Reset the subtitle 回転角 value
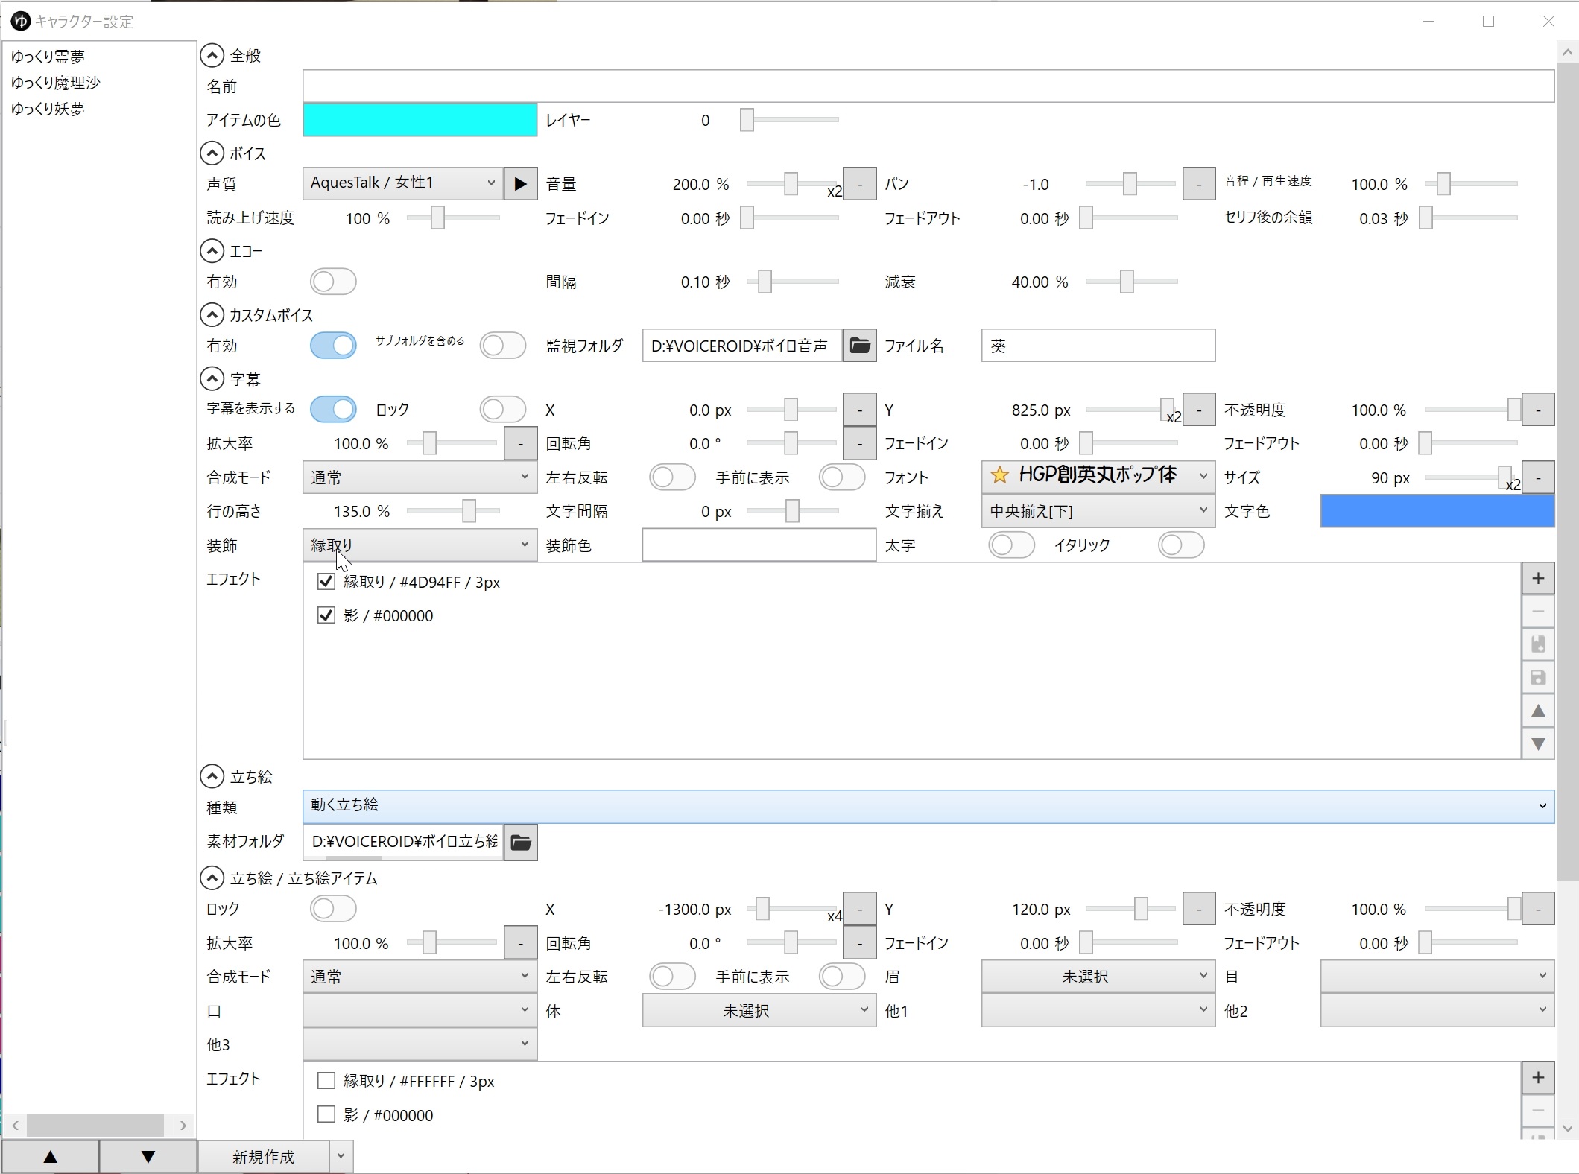Image resolution: width=1579 pixels, height=1174 pixels. 860,444
